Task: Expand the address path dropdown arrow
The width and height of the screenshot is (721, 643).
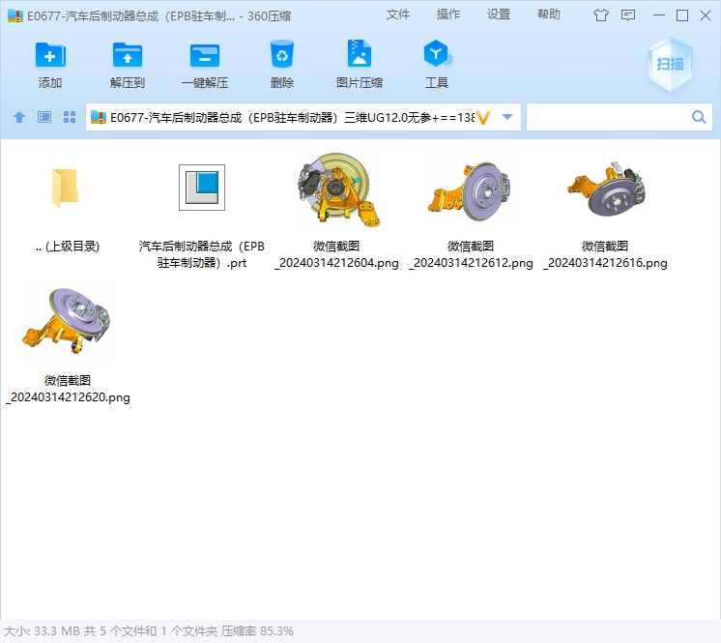Action: 507,117
